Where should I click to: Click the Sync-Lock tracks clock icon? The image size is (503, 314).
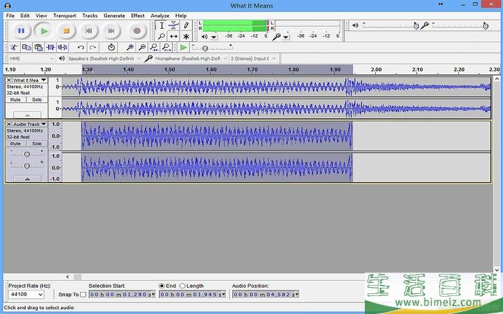coord(111,48)
